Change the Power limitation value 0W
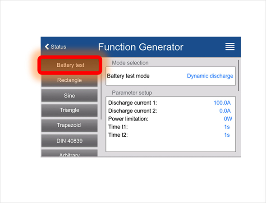266x203 pixels. tap(228, 119)
